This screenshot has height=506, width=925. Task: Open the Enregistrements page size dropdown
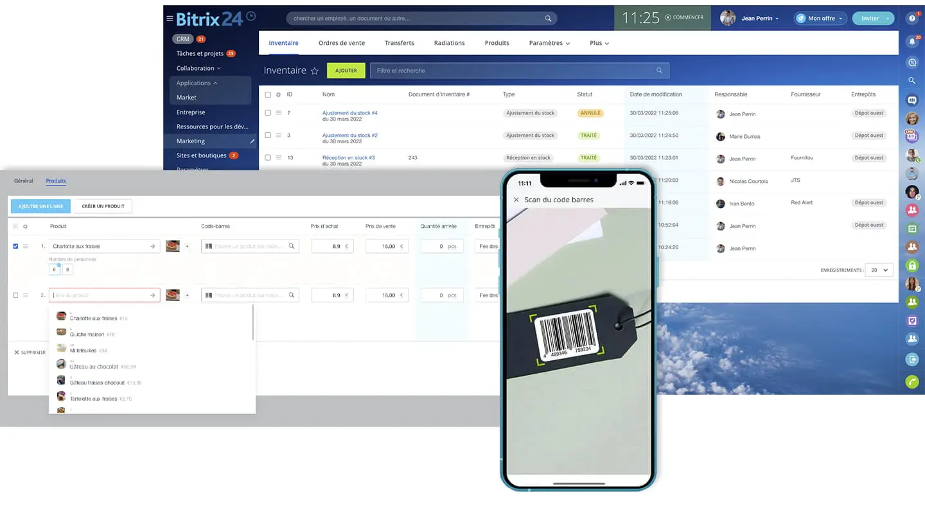[x=878, y=270]
